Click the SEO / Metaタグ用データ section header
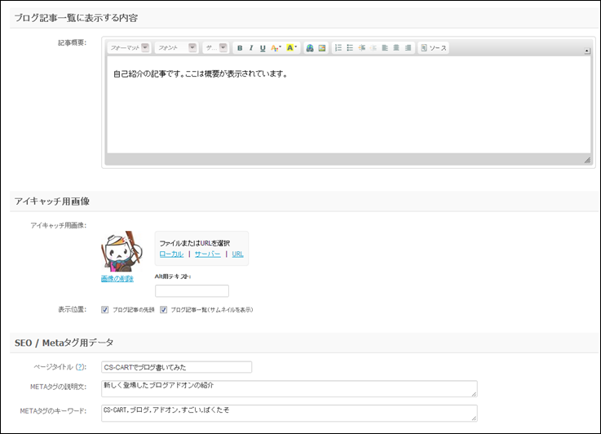 (x=64, y=343)
